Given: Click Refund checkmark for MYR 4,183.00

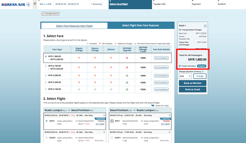Looking at the screenshot, I should (x=111, y=90).
